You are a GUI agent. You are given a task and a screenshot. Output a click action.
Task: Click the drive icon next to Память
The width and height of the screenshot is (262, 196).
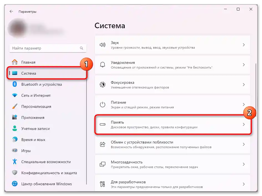pos(103,124)
